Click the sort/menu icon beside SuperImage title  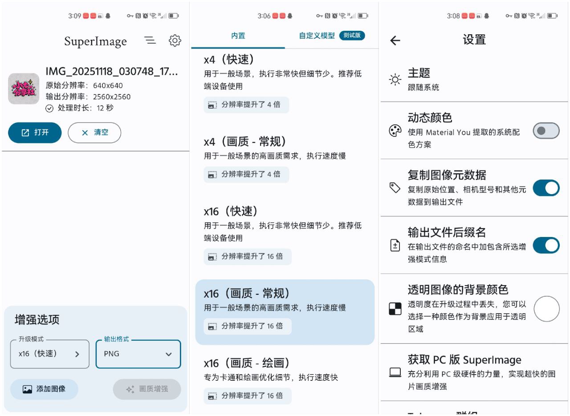coord(150,40)
